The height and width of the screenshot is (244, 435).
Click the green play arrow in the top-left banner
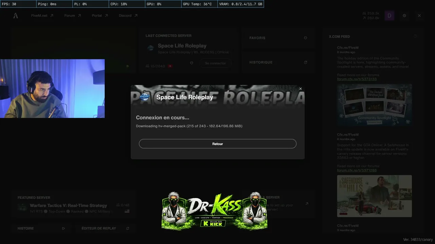pyautogui.click(x=127, y=66)
